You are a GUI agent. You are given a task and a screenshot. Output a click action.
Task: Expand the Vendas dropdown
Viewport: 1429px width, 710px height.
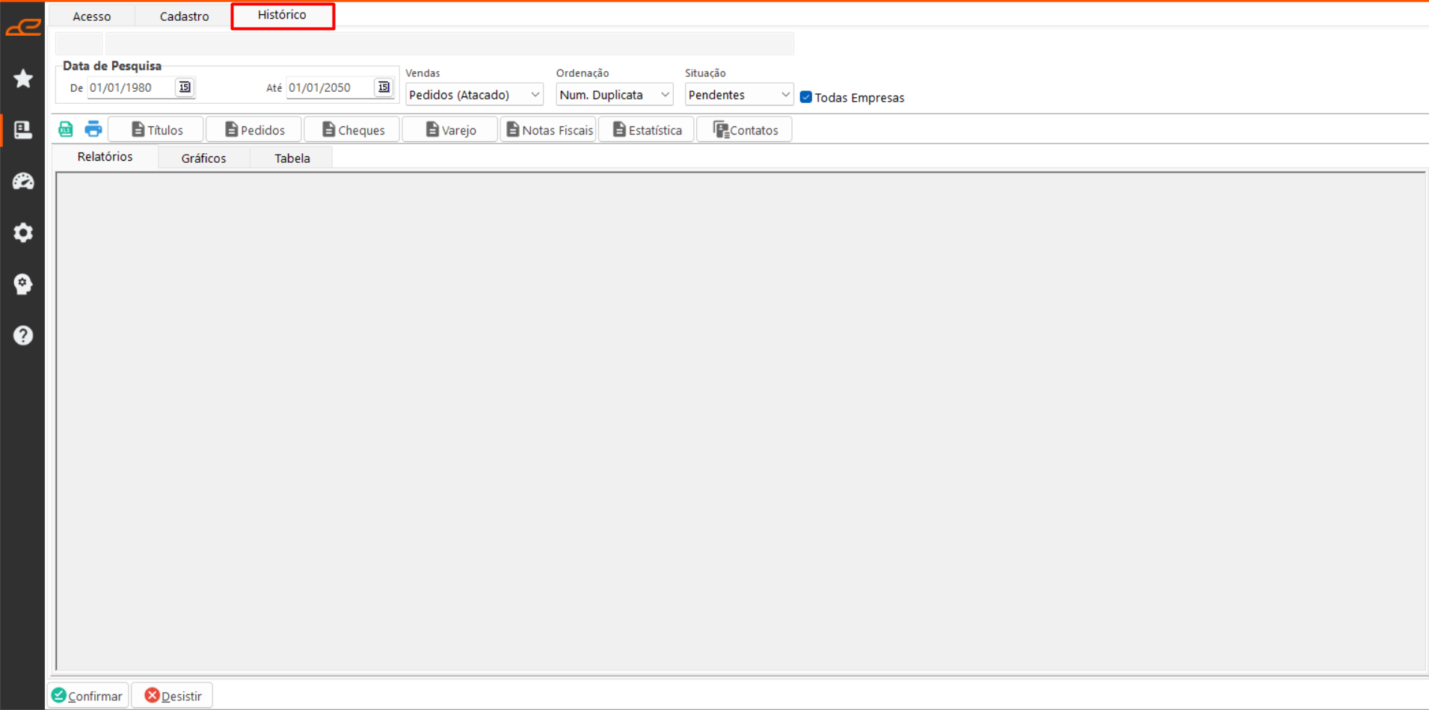coord(535,95)
